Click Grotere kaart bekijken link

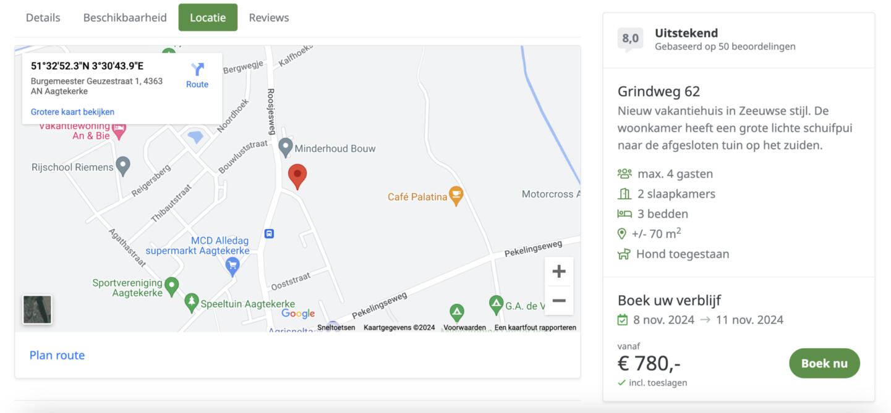72,112
